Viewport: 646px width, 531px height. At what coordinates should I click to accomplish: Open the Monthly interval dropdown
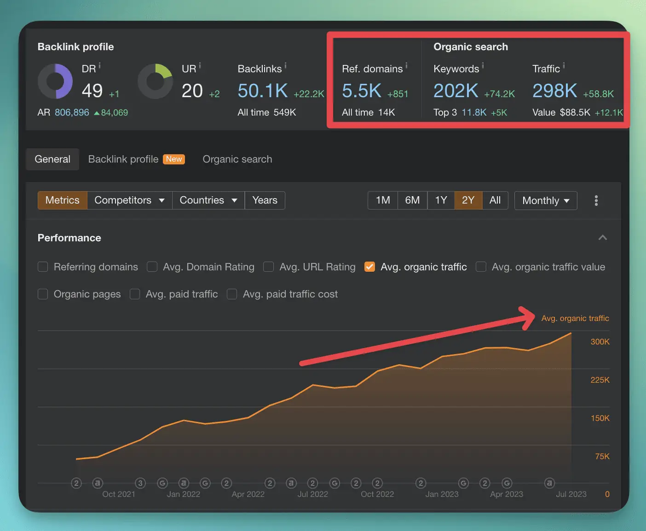coord(546,200)
